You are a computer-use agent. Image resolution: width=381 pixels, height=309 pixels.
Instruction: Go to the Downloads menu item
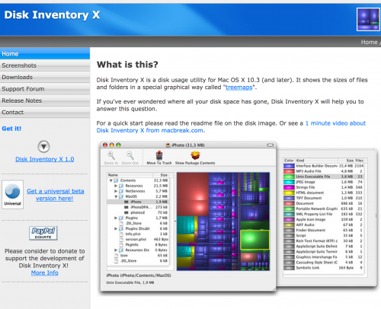[x=45, y=77]
